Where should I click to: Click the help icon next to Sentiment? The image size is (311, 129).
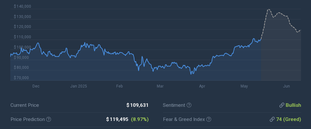click(189, 105)
